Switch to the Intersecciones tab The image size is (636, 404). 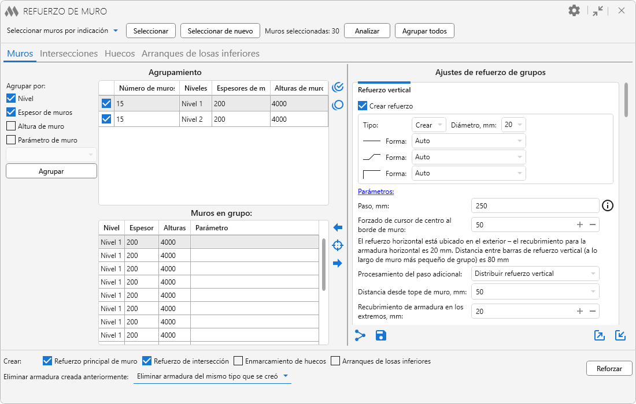pos(69,54)
